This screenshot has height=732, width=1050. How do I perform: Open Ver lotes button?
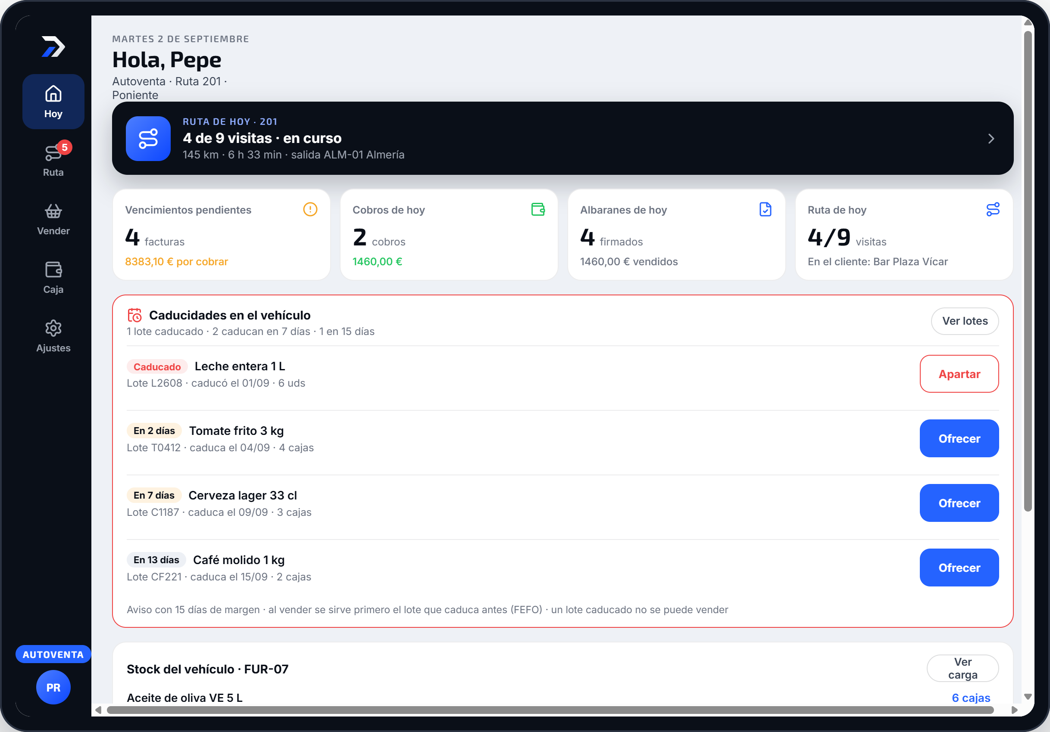coord(965,321)
